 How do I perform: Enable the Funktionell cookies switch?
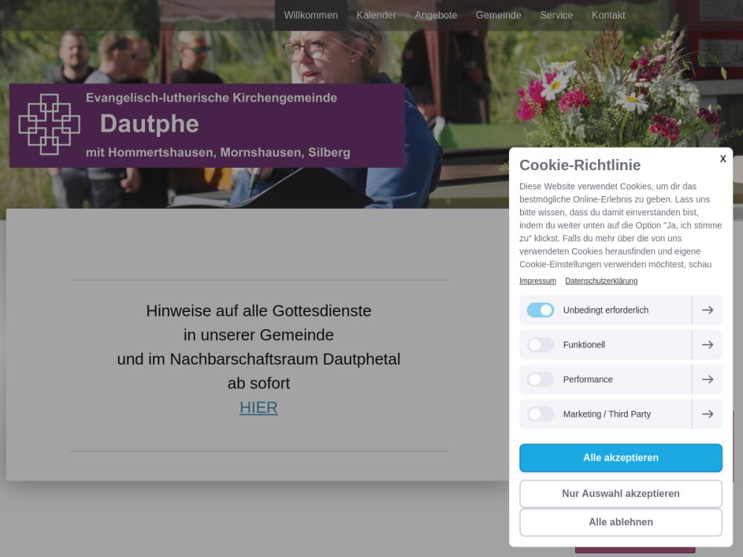540,345
